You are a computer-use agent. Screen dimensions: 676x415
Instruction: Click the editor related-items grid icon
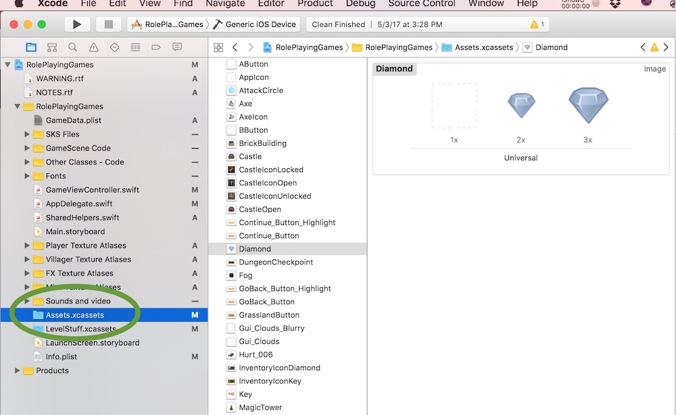coord(218,47)
